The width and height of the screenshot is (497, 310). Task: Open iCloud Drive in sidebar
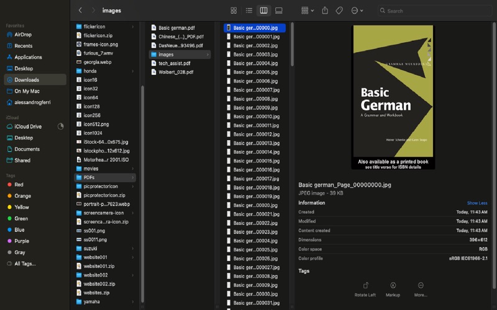pos(35,126)
